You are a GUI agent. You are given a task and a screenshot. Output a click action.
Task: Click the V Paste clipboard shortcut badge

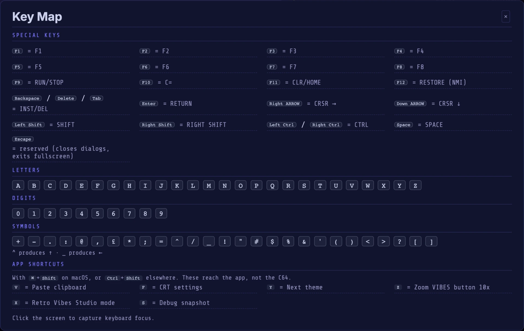pos(16,287)
